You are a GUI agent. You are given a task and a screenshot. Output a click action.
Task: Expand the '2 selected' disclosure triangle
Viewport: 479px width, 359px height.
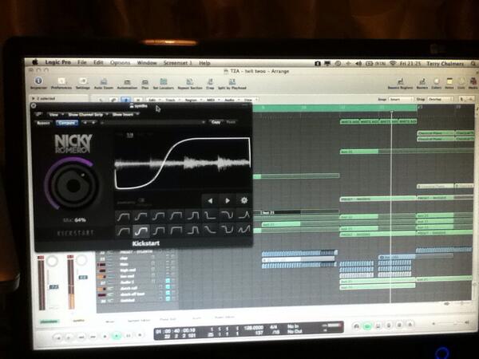34,98
